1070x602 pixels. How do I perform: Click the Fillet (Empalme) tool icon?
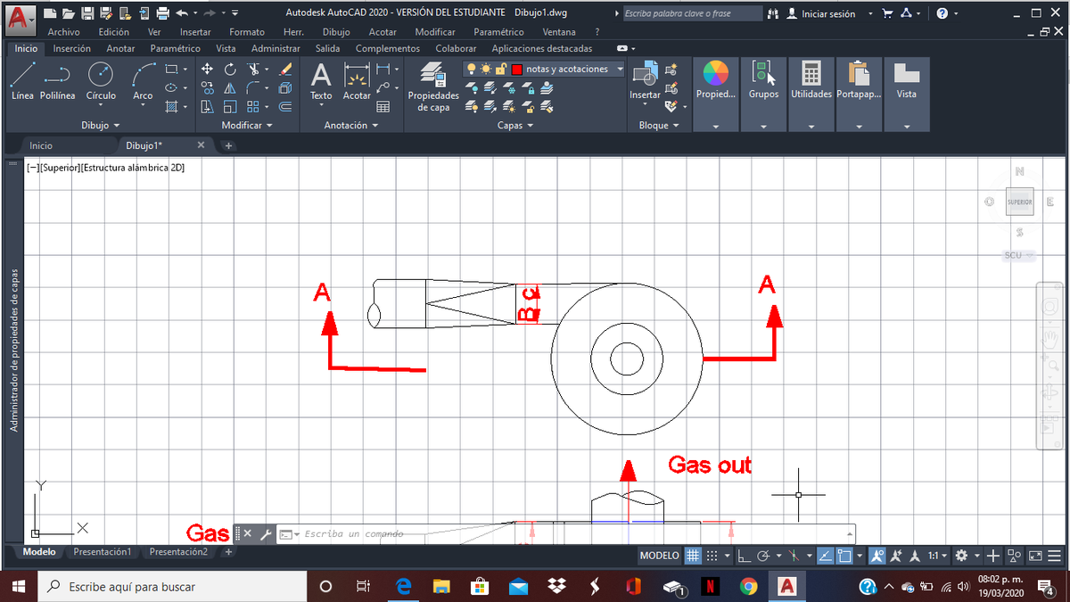253,87
